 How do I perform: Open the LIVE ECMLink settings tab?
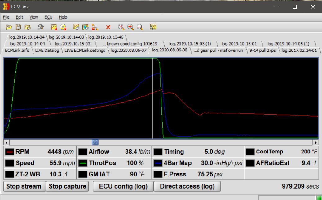(85, 50)
